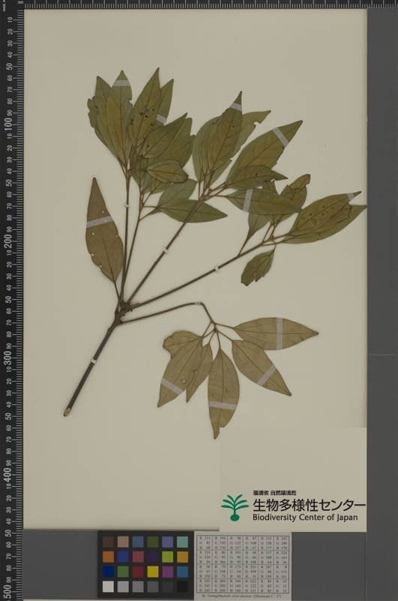Viewport: 398px width, 601px height.
Task: Select the magenta swatch in the third row
Action: [168, 572]
